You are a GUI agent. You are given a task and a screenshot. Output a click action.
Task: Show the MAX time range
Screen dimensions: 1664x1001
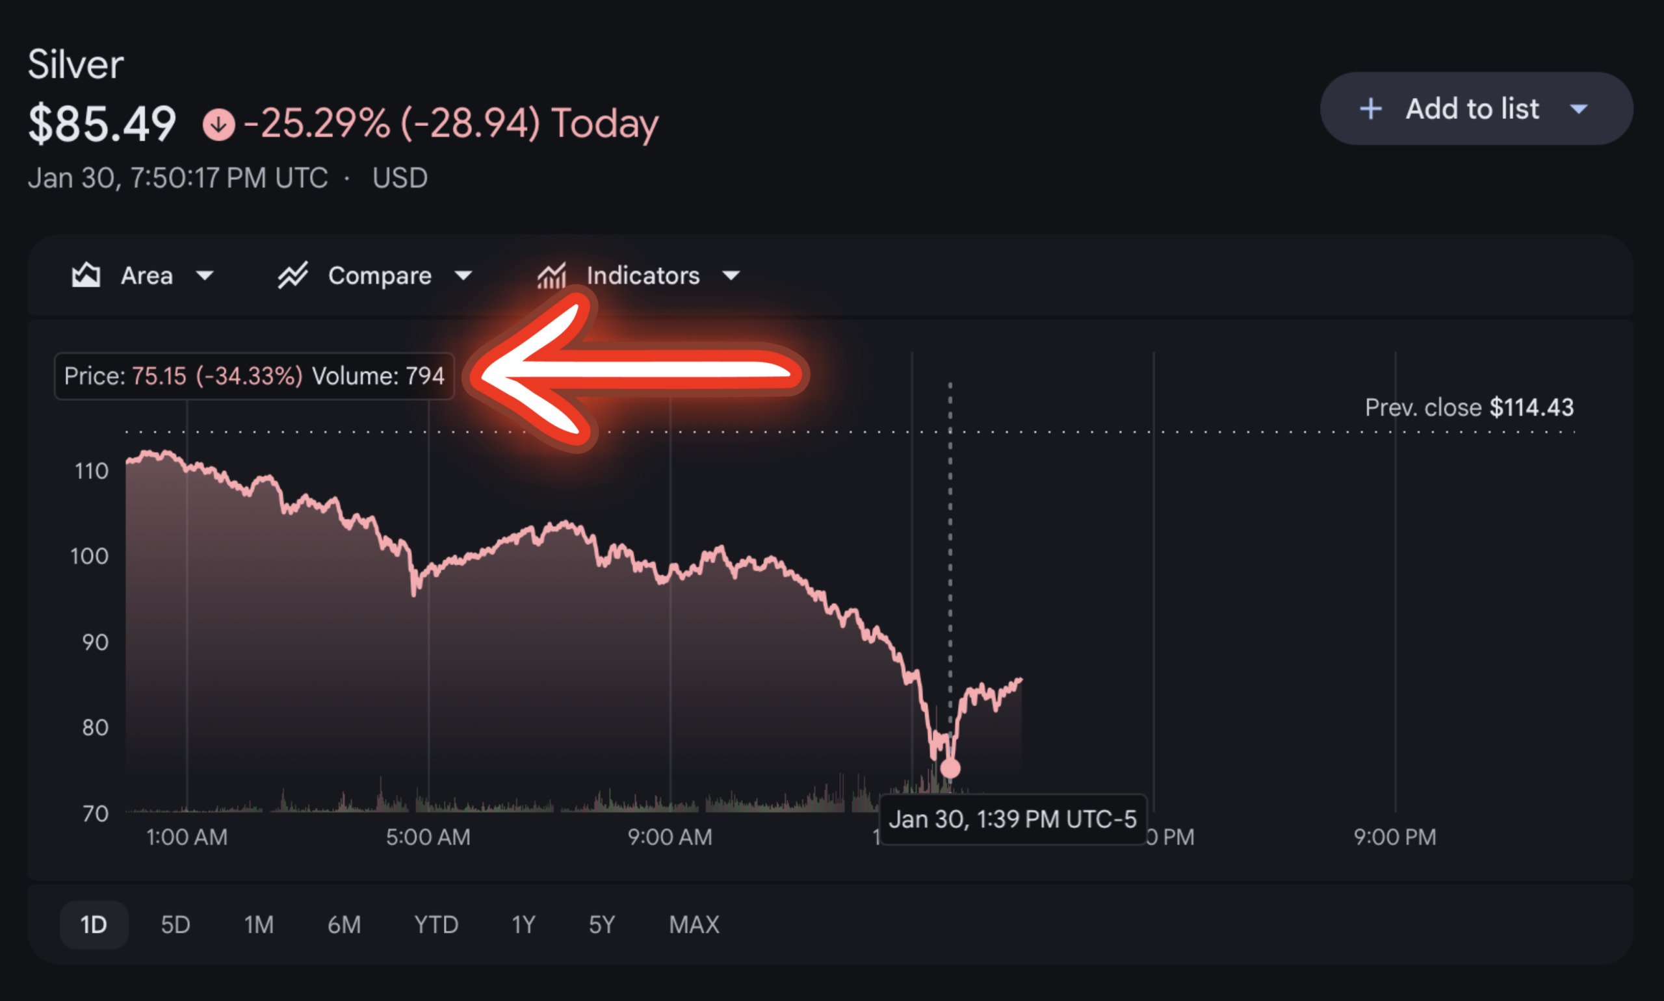pyautogui.click(x=694, y=924)
